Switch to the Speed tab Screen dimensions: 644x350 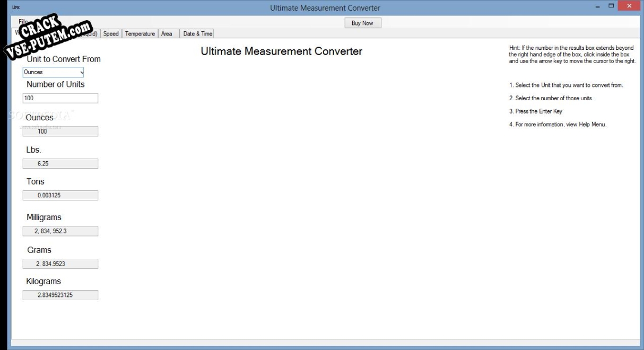click(x=111, y=34)
